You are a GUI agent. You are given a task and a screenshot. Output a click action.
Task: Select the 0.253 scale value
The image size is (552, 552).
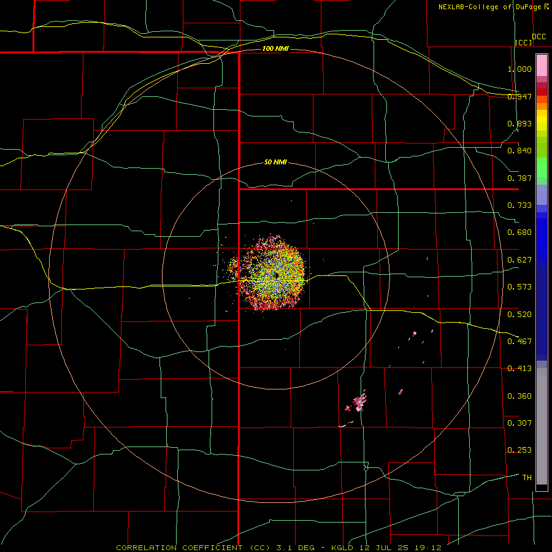click(519, 450)
